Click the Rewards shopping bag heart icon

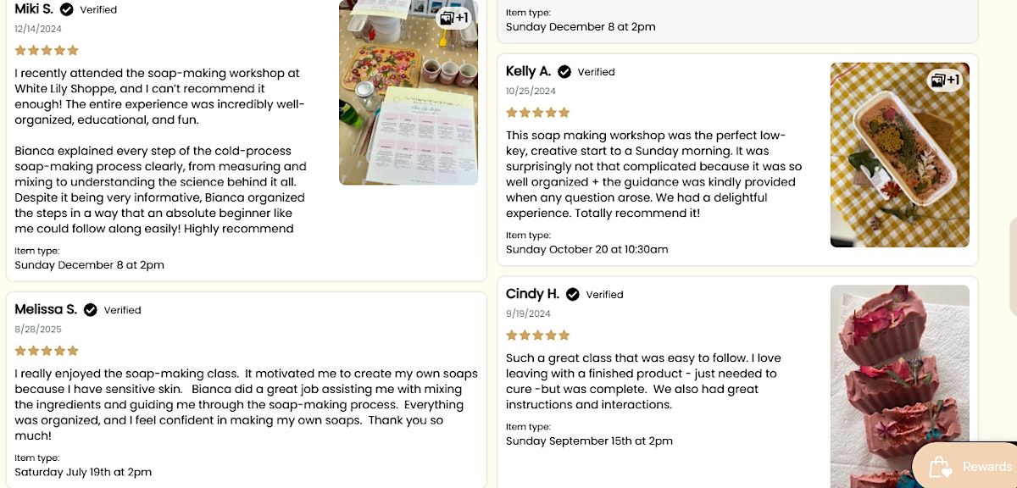[x=939, y=467]
